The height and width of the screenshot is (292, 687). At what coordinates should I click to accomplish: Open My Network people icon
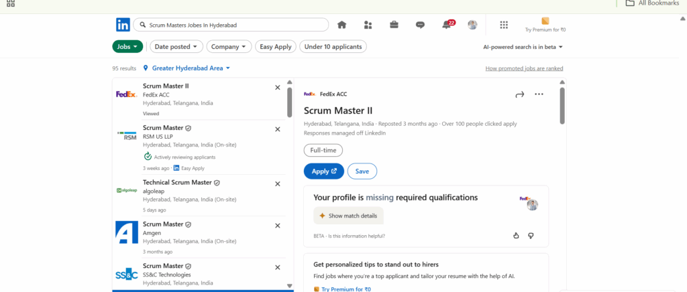click(368, 25)
